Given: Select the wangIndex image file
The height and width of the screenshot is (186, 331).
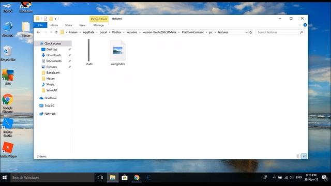Looking at the screenshot, I should [117, 53].
